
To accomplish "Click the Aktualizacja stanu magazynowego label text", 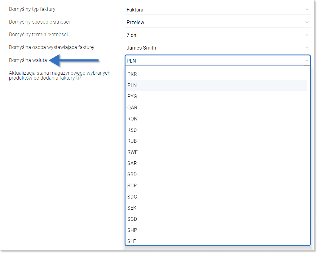I will click(x=59, y=75).
